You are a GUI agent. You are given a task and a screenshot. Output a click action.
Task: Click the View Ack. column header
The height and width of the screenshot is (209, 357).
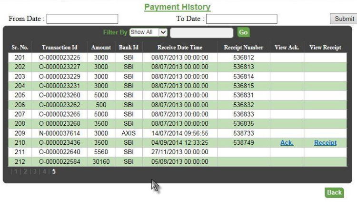287,47
